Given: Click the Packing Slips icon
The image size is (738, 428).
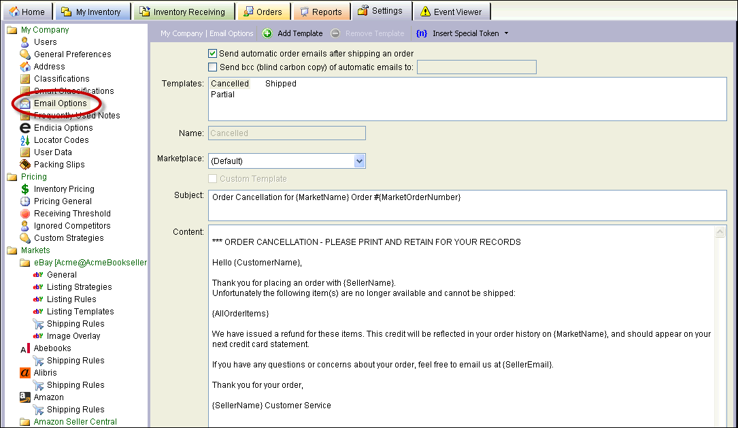Looking at the screenshot, I should tap(25, 165).
